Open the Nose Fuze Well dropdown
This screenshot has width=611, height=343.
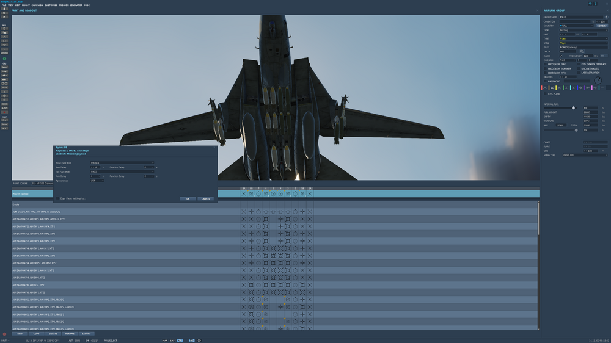(122, 163)
